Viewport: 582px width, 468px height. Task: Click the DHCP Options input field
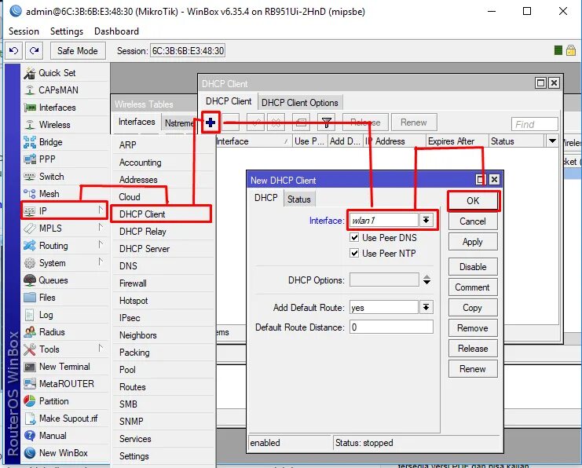384,280
